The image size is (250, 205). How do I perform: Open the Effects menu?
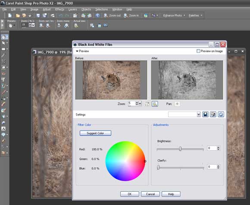pyautogui.click(x=59, y=9)
